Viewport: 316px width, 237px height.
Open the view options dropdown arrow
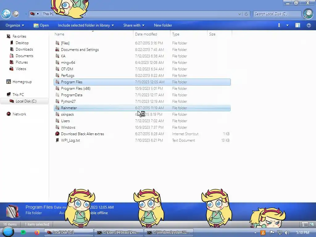coord(287,25)
